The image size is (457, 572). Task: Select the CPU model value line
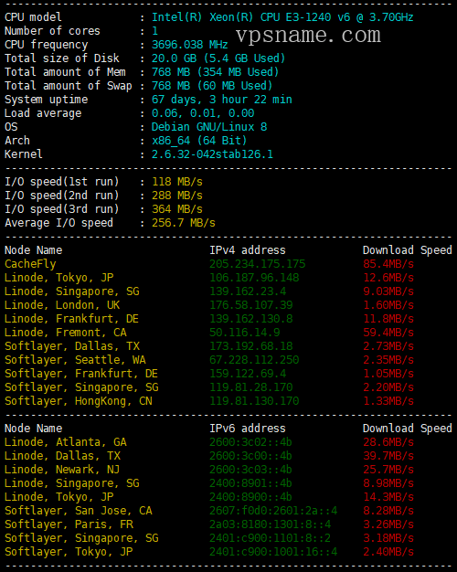pyautogui.click(x=282, y=17)
